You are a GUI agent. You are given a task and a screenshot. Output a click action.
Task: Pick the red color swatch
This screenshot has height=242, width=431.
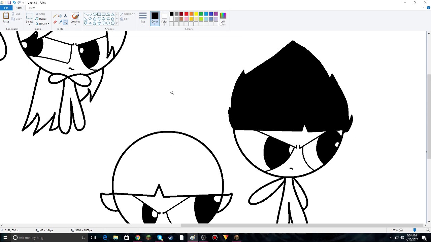click(x=186, y=14)
